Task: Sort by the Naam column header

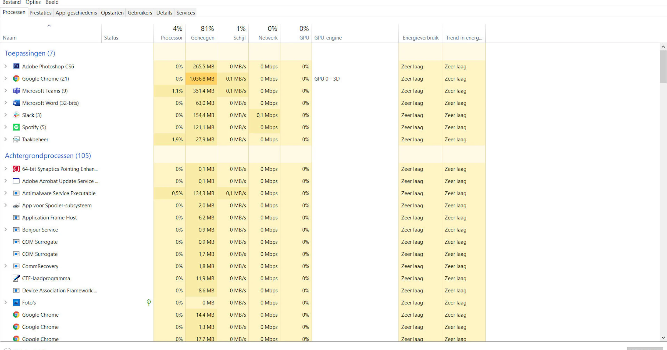Action: click(x=51, y=33)
